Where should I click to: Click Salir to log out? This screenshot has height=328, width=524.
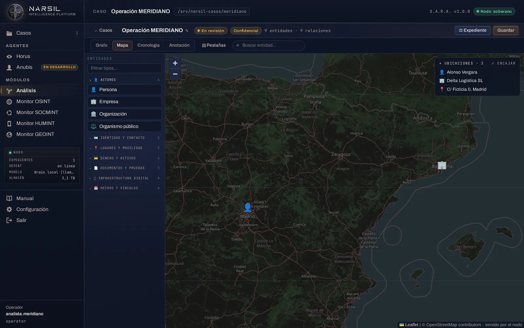pyautogui.click(x=42, y=220)
